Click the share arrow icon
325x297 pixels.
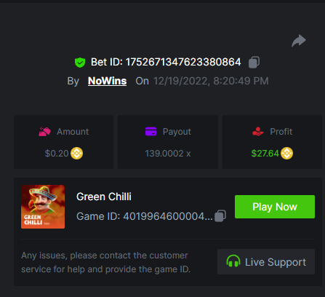pos(299,41)
